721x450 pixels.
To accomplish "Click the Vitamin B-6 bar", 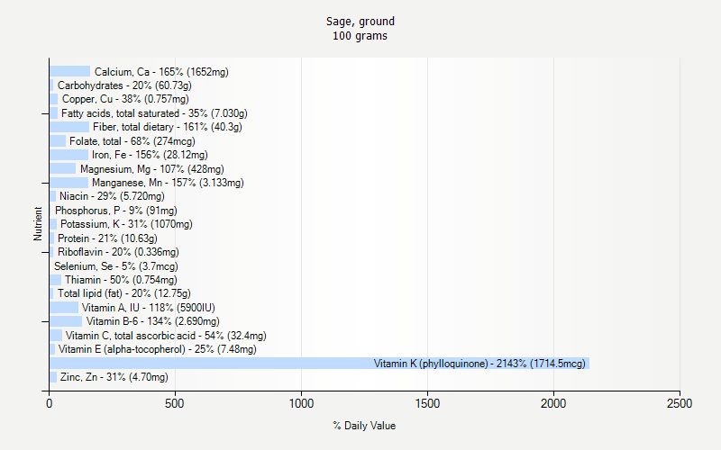I will [66, 321].
